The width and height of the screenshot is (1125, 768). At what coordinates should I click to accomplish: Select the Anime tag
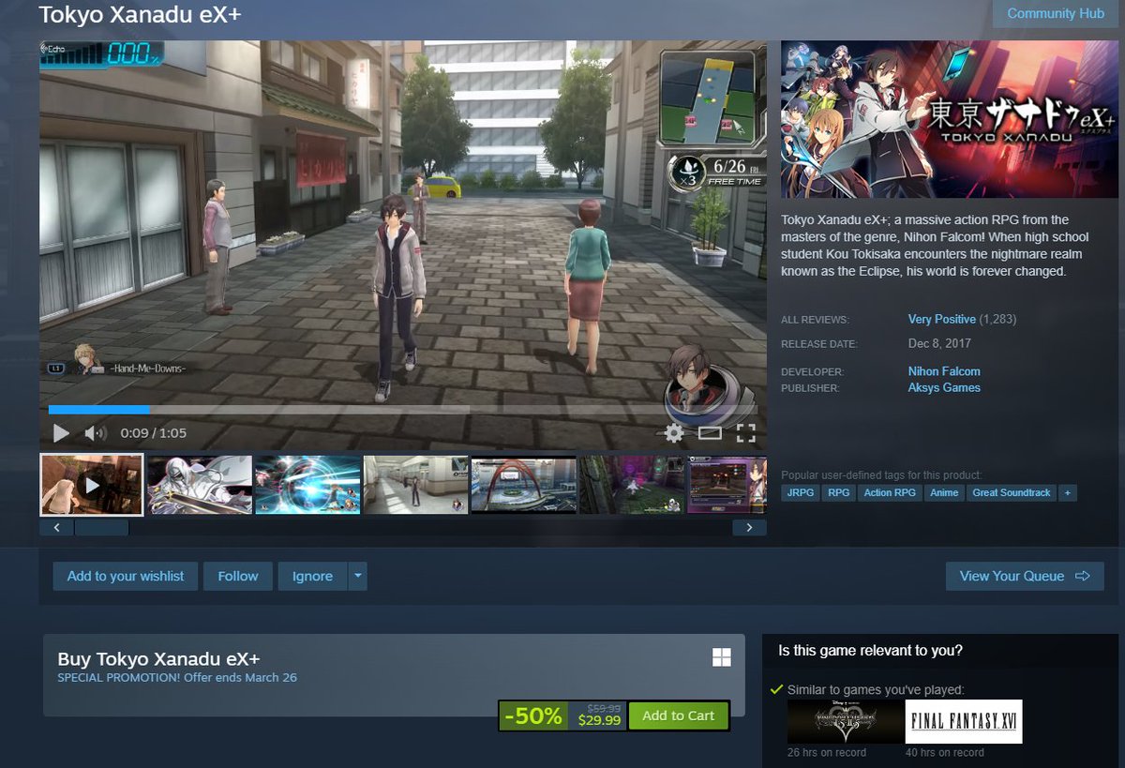coord(944,492)
